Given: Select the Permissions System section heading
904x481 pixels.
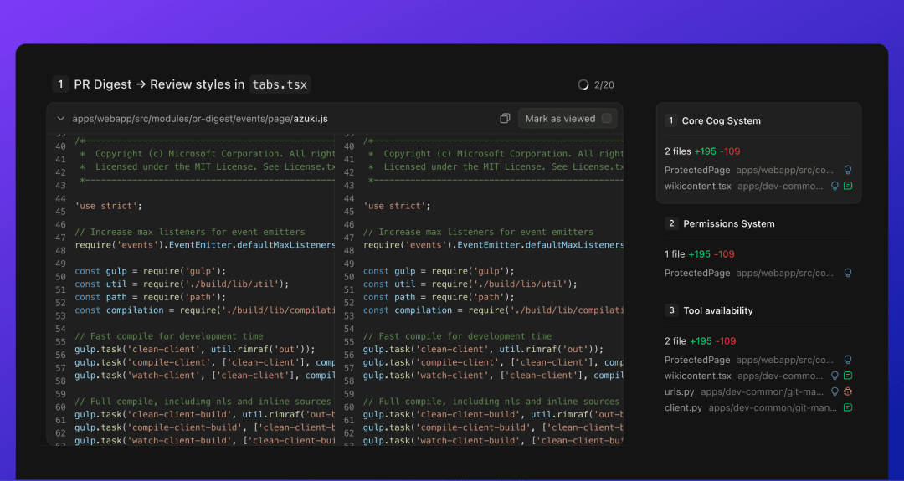Looking at the screenshot, I should click(729, 223).
